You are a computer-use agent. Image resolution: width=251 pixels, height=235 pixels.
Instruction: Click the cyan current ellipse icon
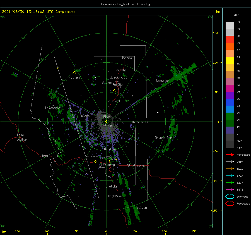pyautogui.click(x=230, y=196)
